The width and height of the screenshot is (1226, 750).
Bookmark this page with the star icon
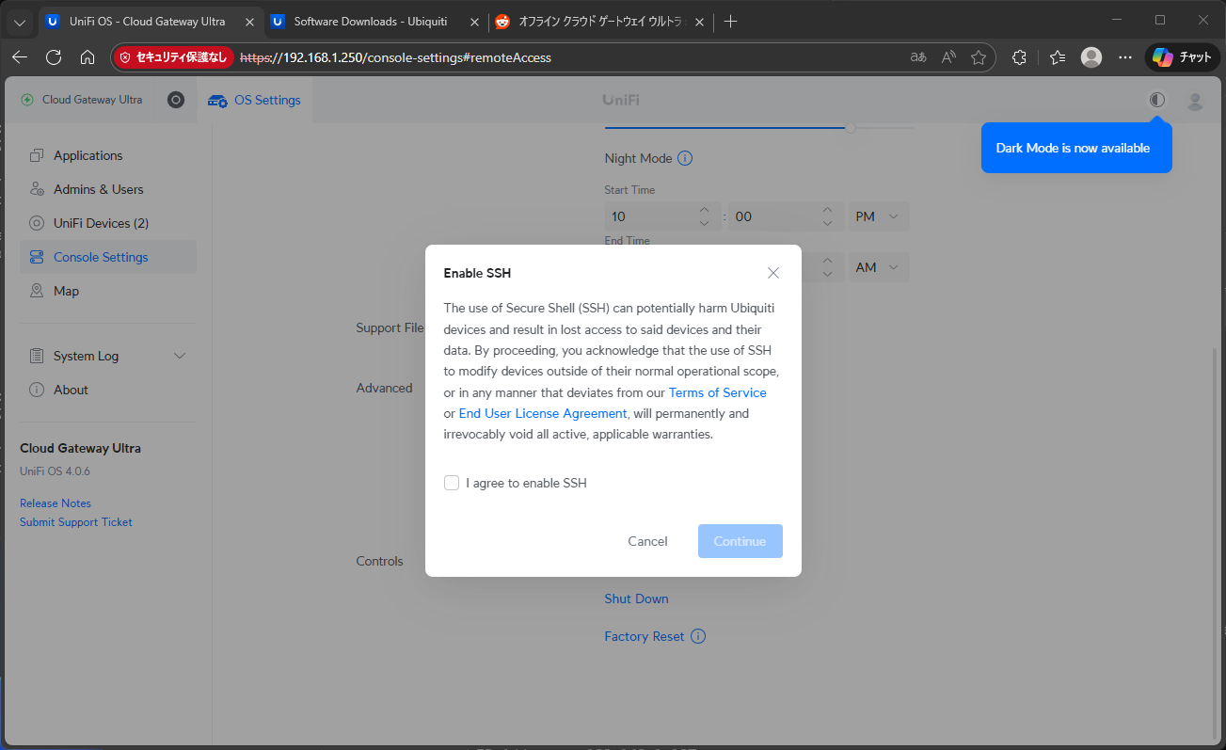979,57
